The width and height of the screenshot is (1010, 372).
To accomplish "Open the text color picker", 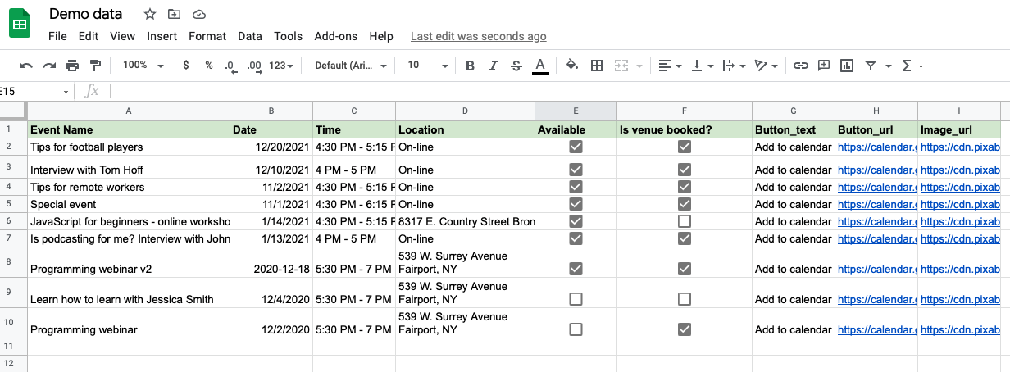I will pos(540,66).
